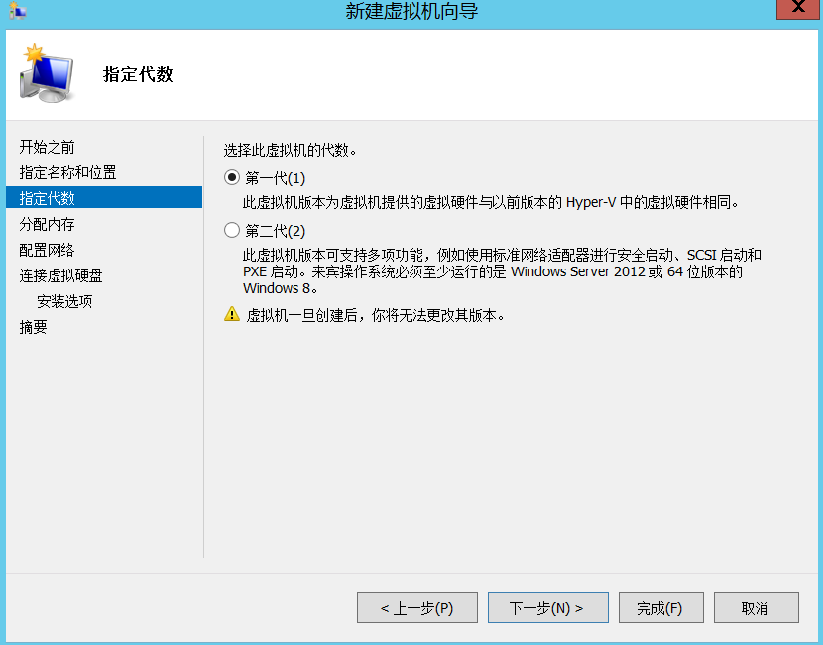Screen dimensions: 823x645
Task: Open the 配置网络 step
Action: [x=47, y=250]
